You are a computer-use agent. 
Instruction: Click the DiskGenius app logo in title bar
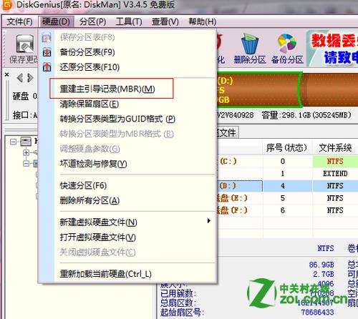click(6, 5)
